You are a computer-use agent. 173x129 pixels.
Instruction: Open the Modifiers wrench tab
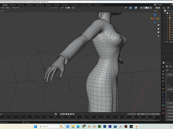[163, 92]
